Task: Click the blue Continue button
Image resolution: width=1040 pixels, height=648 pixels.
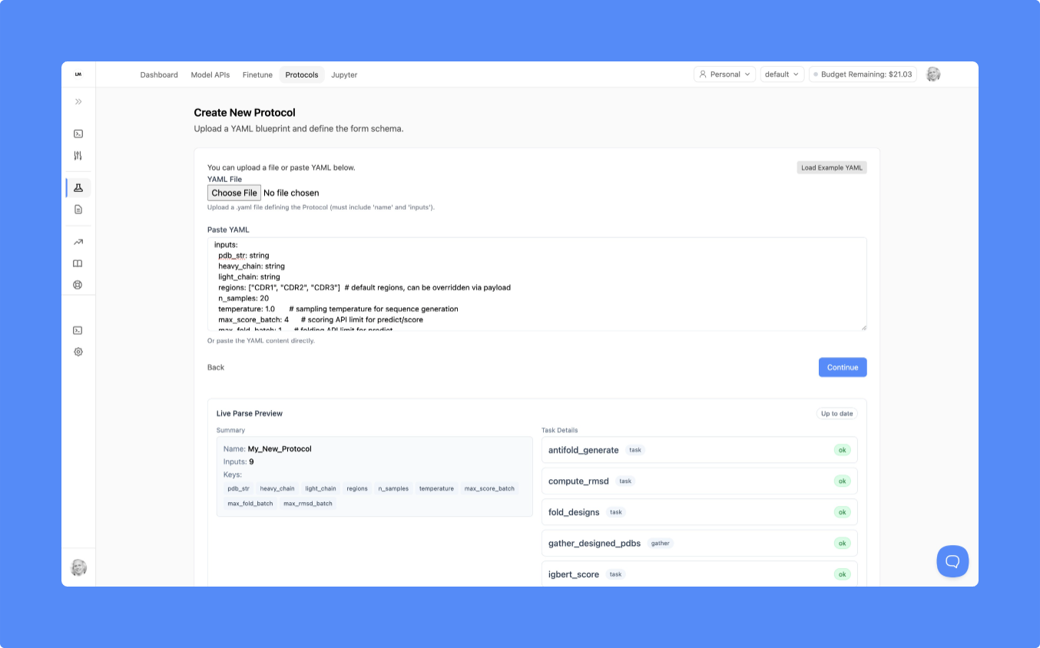Action: [843, 367]
